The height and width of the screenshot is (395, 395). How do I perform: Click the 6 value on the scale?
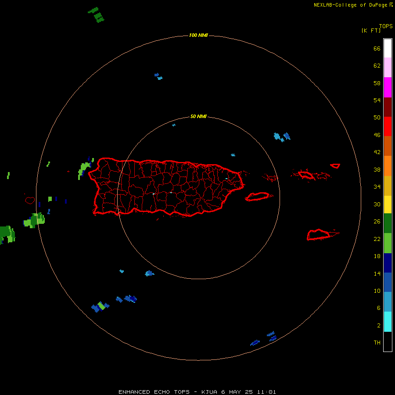tap(378, 308)
